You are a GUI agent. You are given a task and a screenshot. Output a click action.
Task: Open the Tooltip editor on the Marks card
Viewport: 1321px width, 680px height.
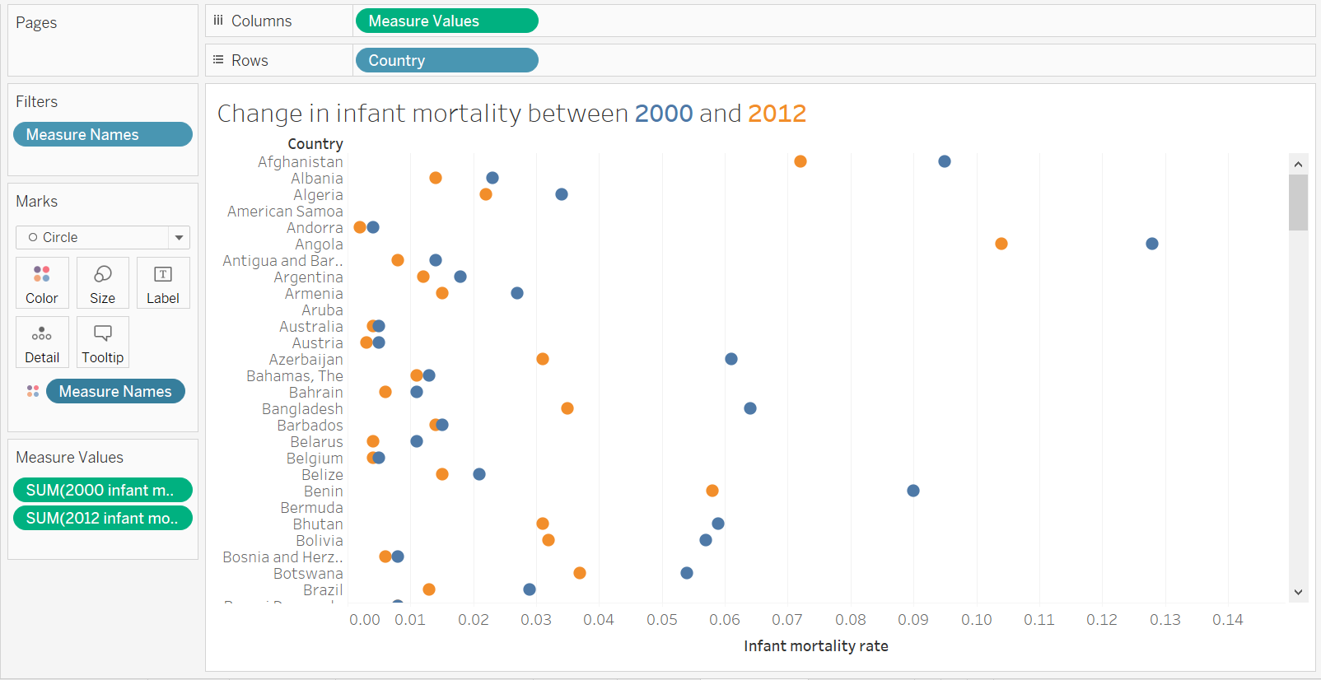102,342
